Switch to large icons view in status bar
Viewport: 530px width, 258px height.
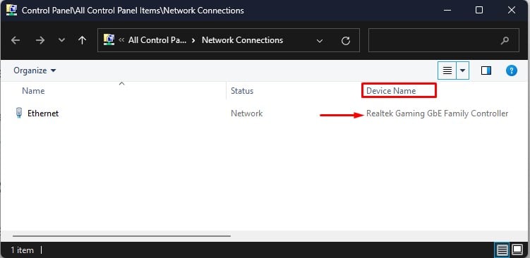click(517, 250)
